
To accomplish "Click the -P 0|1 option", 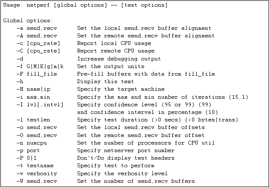I will pyautogui.click(x=26, y=158).
